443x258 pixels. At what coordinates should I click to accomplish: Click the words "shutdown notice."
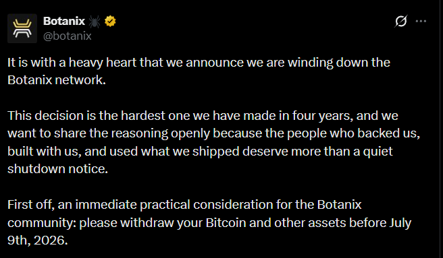(57, 169)
